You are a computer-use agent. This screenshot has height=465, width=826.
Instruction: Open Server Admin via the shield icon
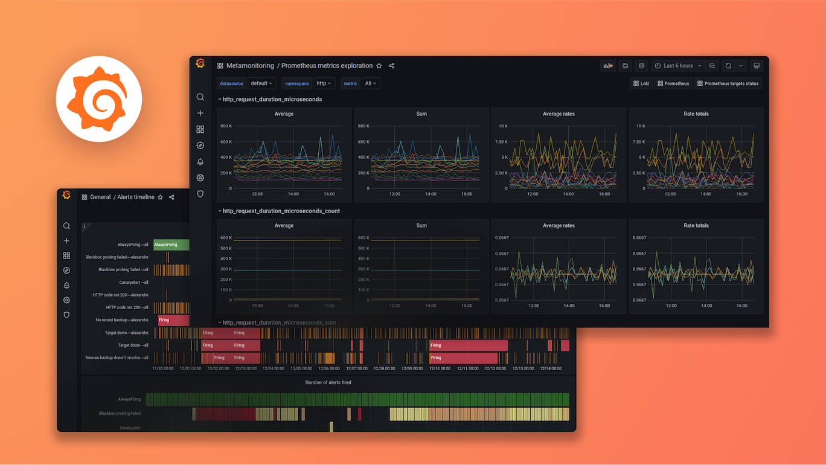[200, 193]
